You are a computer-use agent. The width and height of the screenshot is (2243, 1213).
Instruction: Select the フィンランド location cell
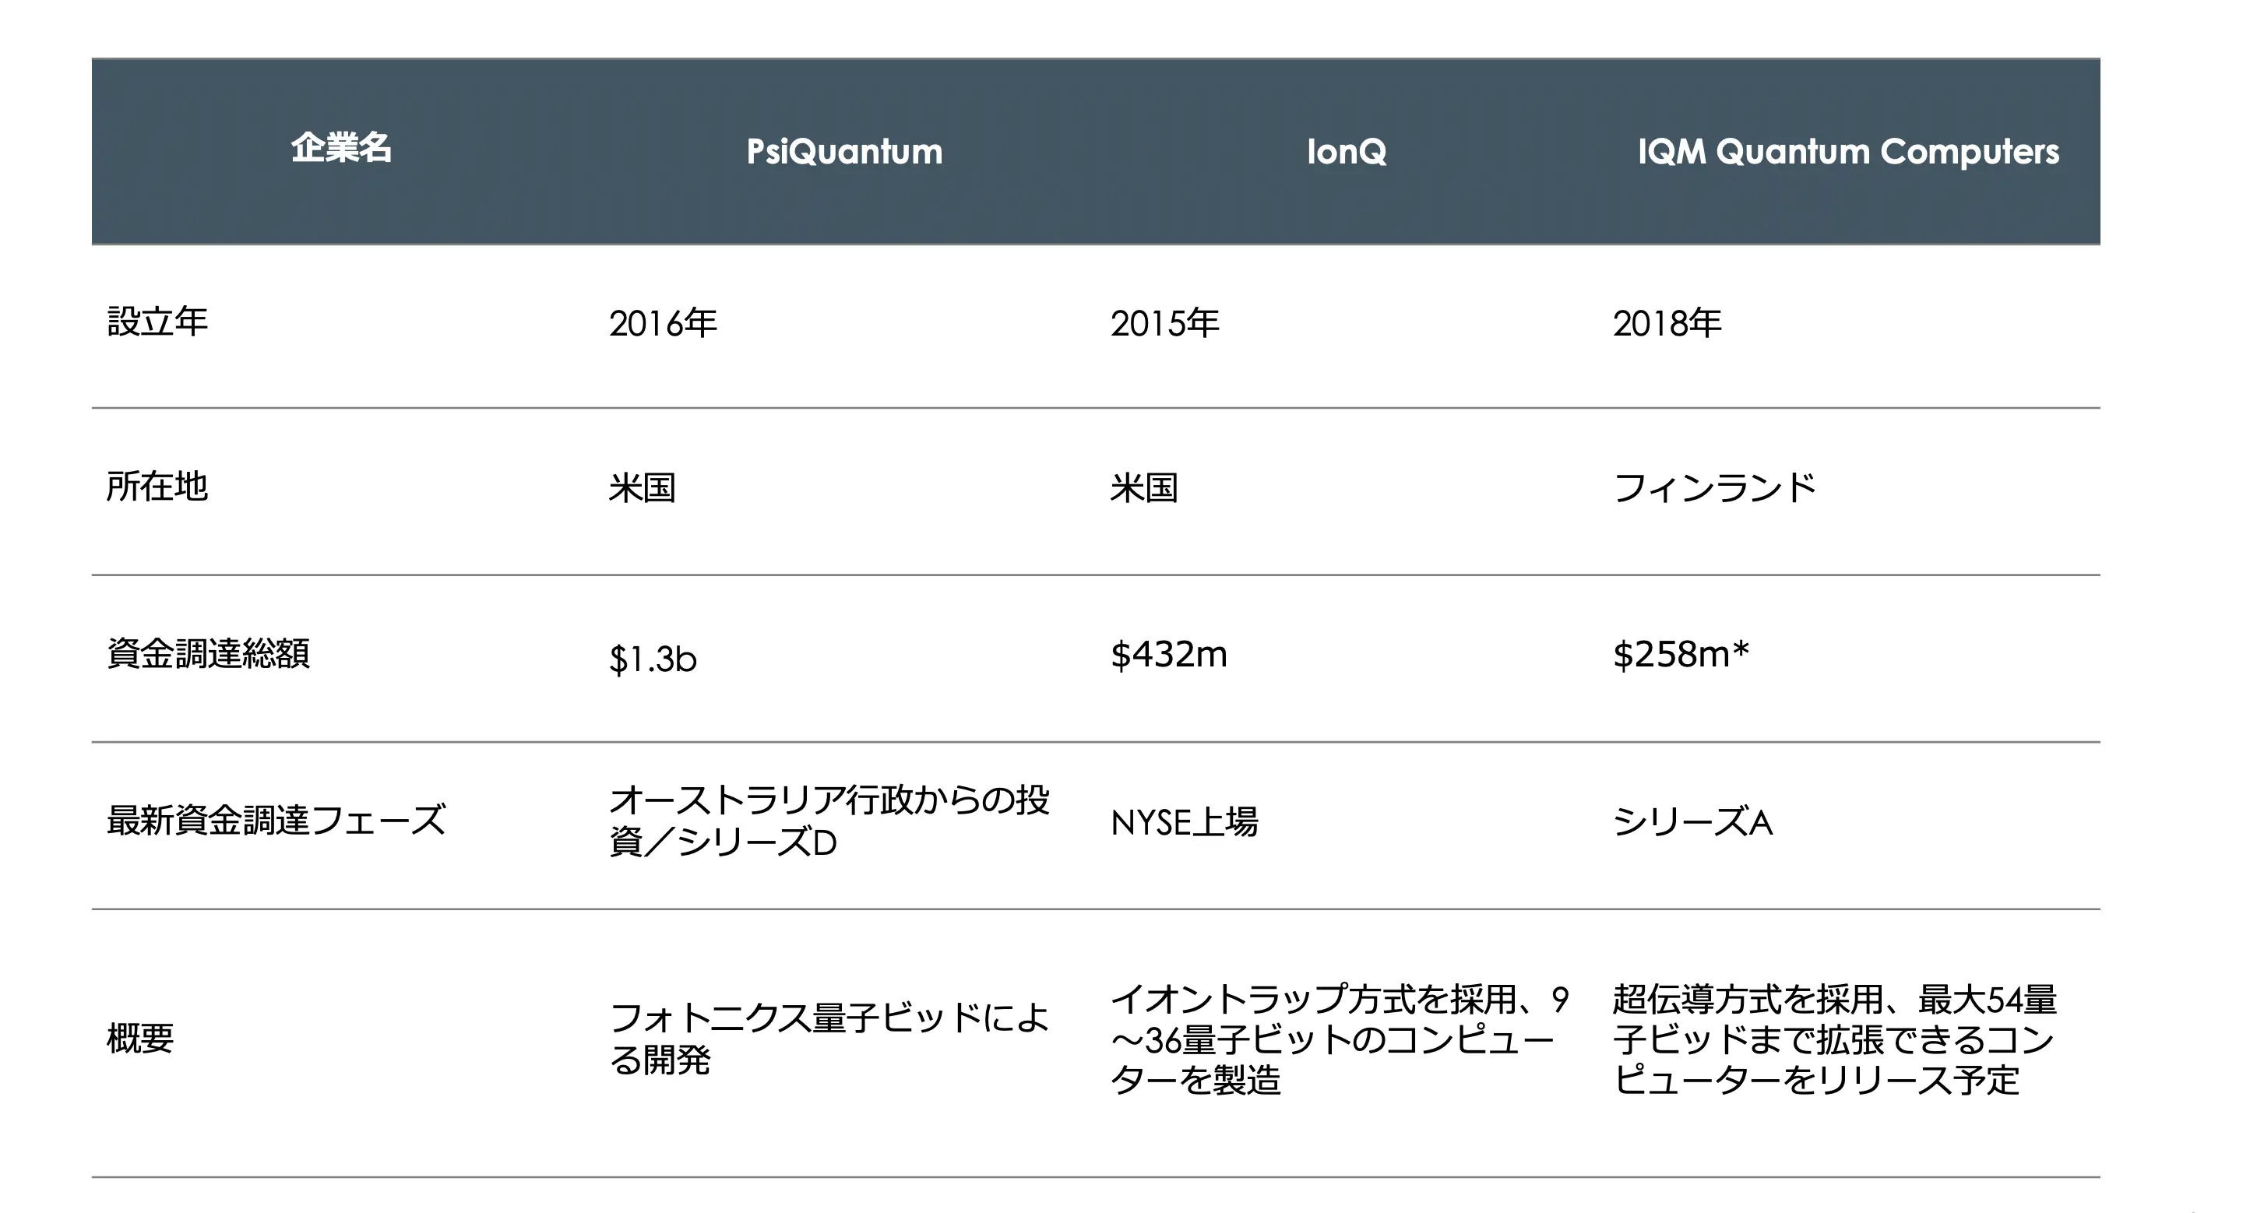(1714, 487)
